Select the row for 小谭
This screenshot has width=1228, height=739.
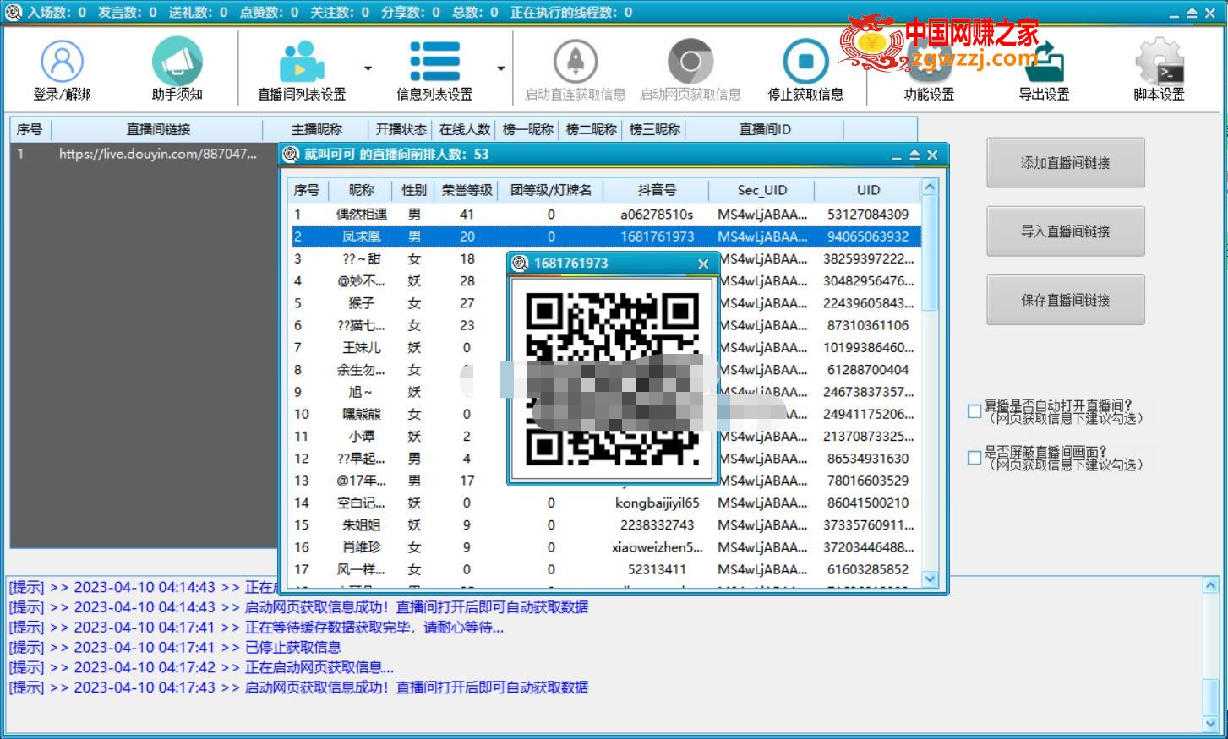(361, 436)
